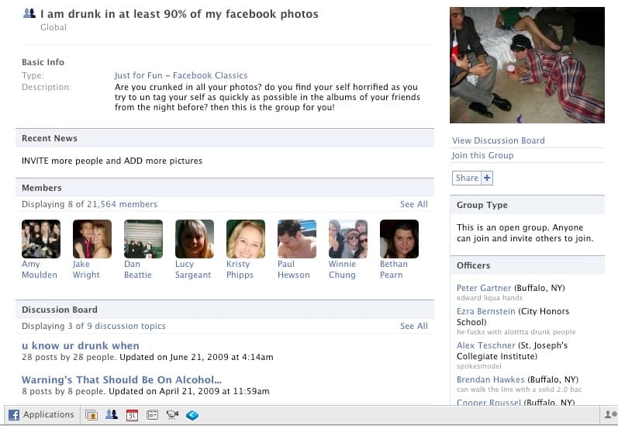The width and height of the screenshot is (618, 426).
Task: Click '8 posts by 8 people' text
Action: tap(64, 391)
